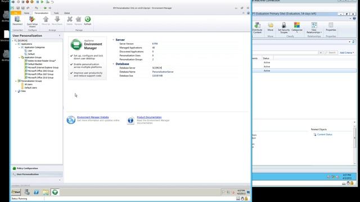Click the Policy Configuration icon in navigation pane
The height and width of the screenshot is (202, 360).
(x=14, y=168)
